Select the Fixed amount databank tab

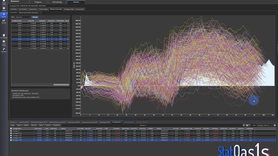[73, 122]
